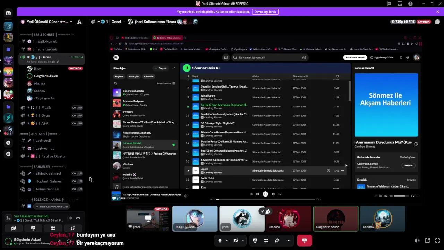Open activities icon in voice panel

click(x=53, y=228)
